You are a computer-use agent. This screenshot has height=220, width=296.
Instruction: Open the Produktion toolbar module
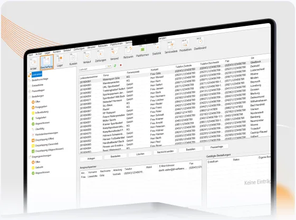coord(185,45)
